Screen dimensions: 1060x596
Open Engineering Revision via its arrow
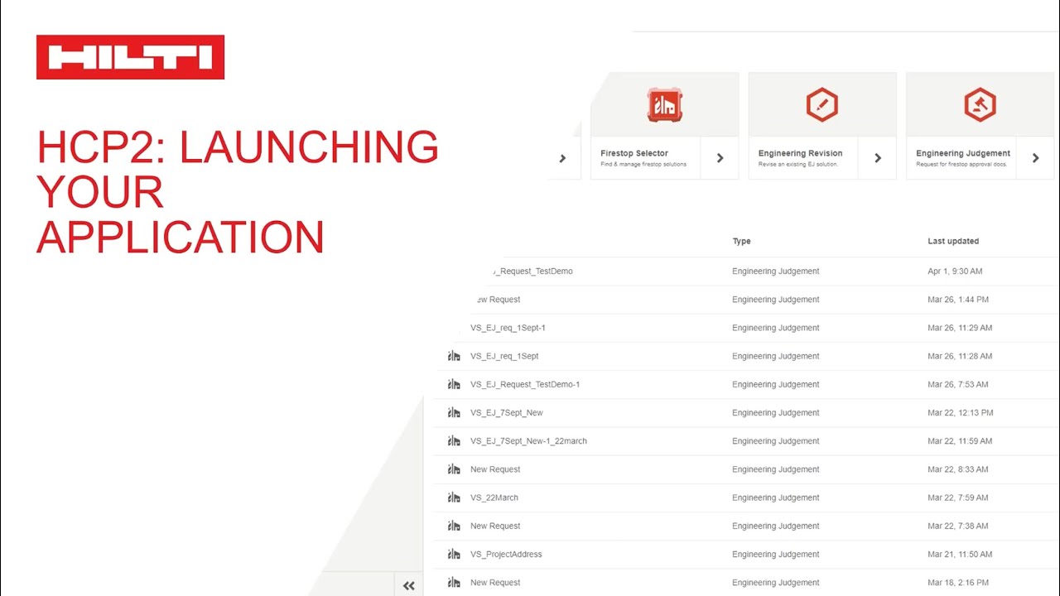click(877, 158)
